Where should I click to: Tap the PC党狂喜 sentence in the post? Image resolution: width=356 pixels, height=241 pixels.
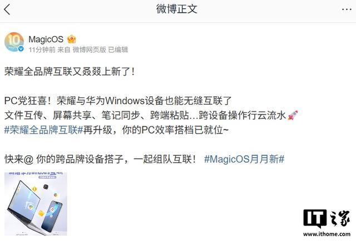[x=118, y=101]
